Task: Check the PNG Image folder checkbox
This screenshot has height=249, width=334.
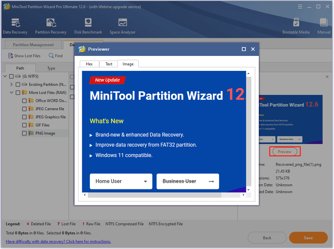Action: [x=25, y=133]
